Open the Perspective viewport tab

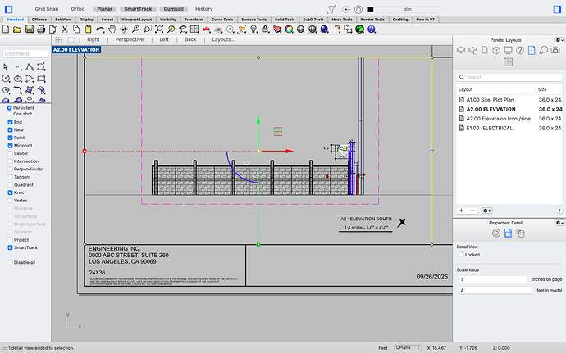coord(129,39)
